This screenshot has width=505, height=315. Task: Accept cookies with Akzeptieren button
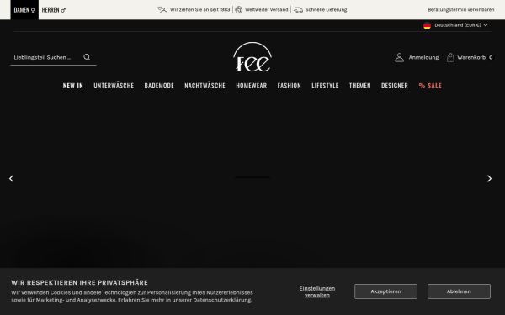click(385, 291)
